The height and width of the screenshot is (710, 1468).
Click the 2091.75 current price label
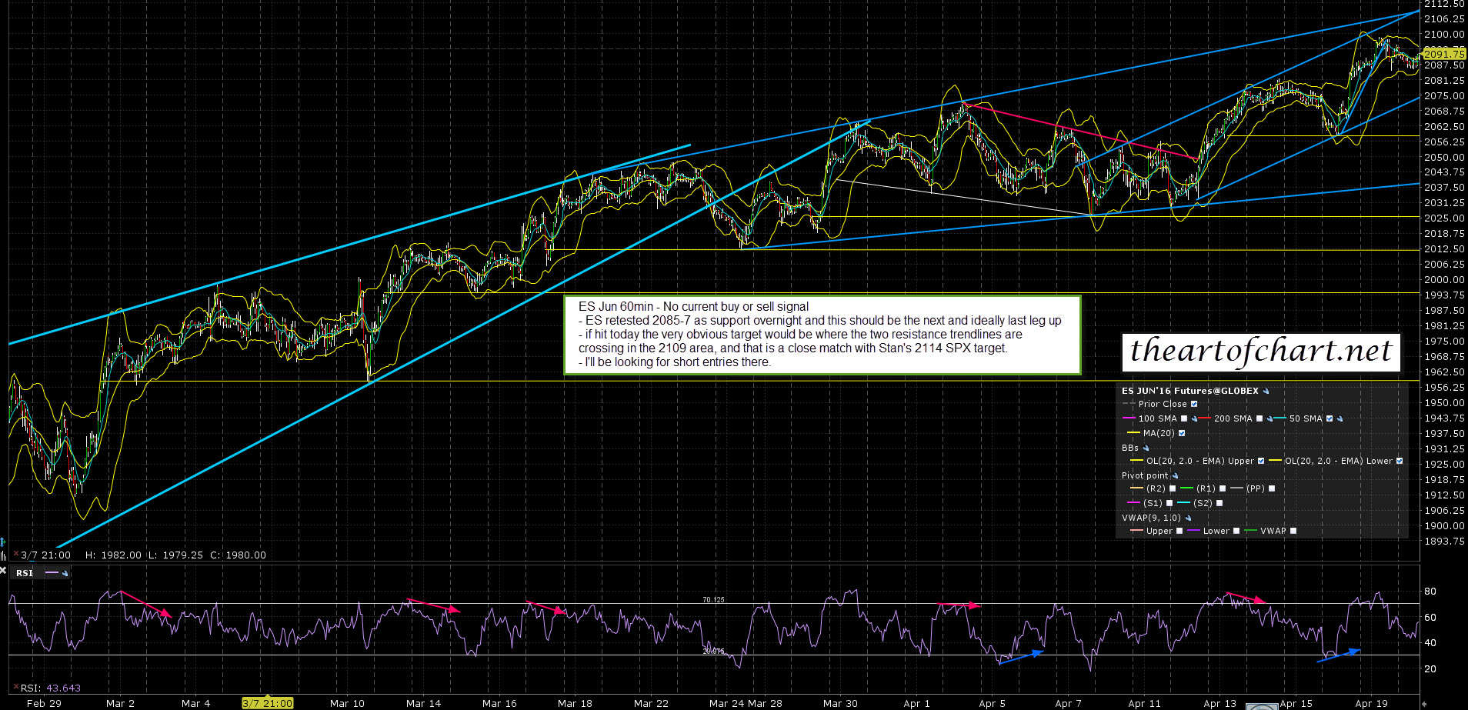1443,54
